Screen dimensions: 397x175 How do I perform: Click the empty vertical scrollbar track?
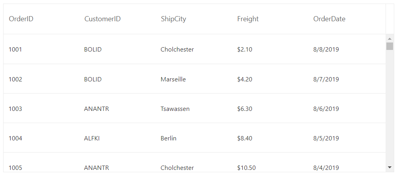tap(390, 107)
